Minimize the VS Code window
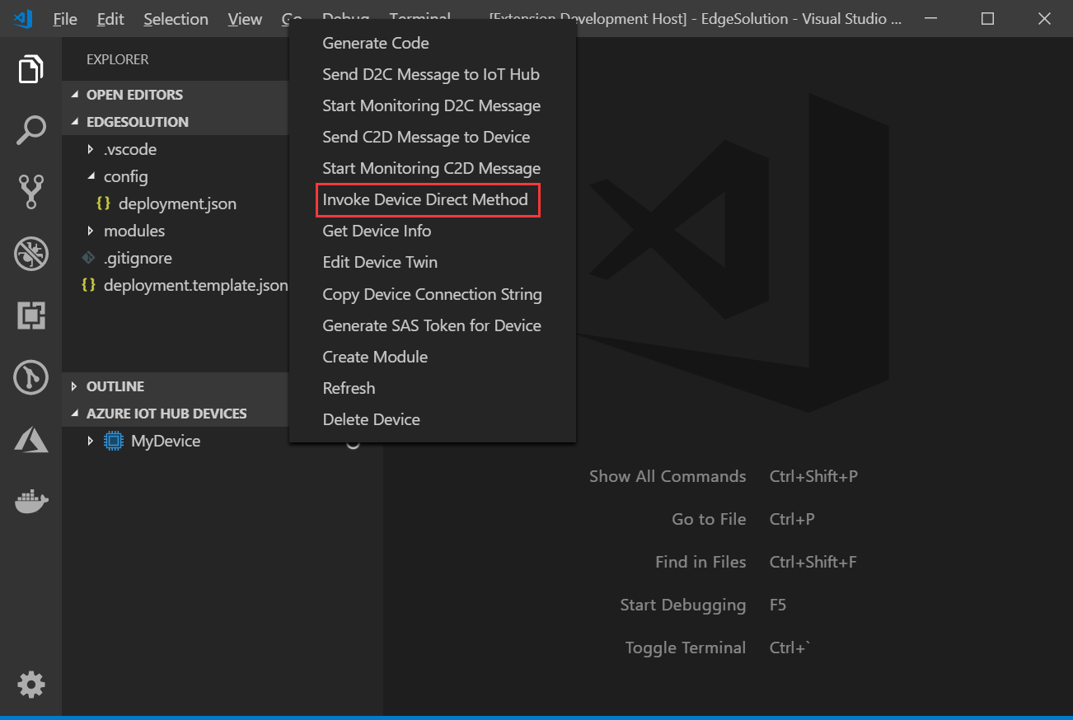 (x=930, y=18)
